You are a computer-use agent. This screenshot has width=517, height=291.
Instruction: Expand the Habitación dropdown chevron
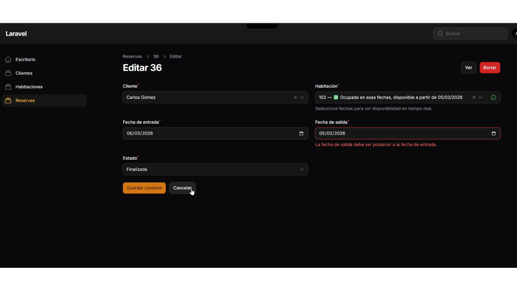point(481,98)
